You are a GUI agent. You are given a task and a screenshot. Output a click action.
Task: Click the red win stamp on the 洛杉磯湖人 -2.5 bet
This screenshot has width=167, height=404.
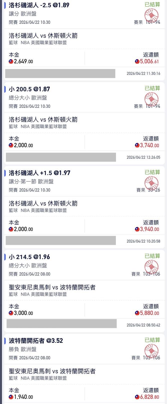[151, 15]
